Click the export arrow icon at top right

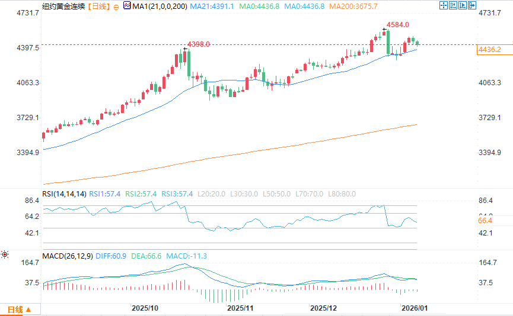coord(471,5)
